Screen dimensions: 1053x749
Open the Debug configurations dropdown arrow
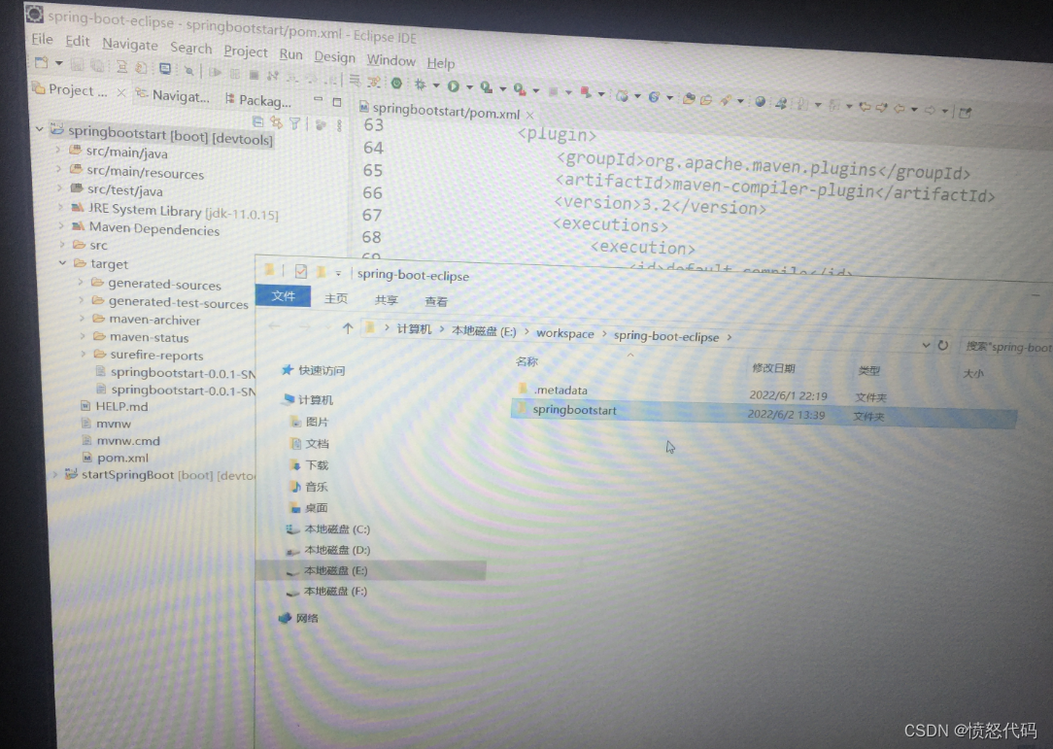(436, 86)
